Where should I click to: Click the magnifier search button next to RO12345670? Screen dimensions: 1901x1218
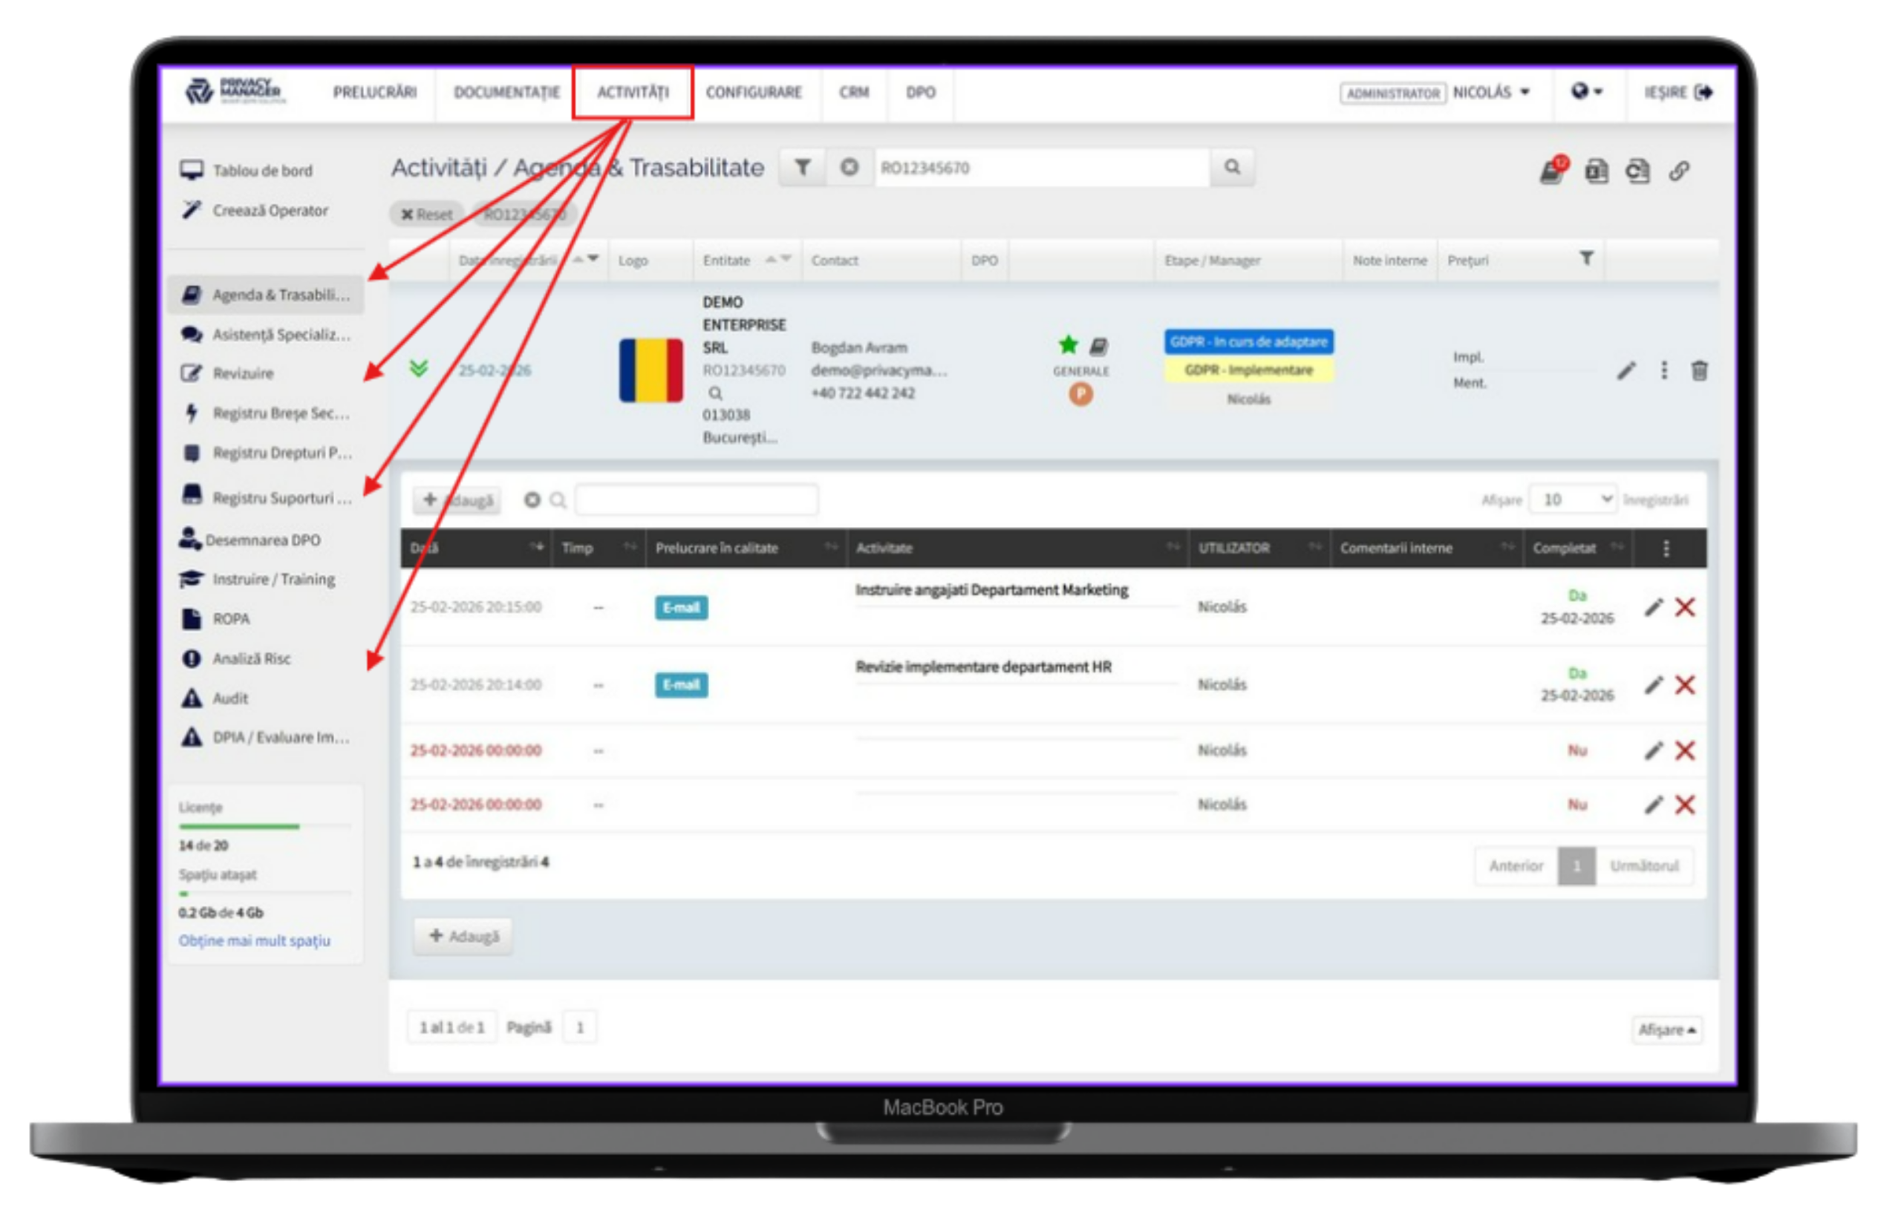[1232, 168]
